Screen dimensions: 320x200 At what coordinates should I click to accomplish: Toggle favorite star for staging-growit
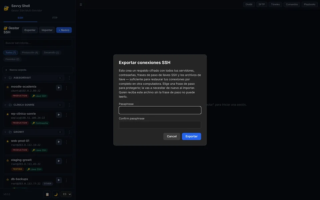[x=8, y=160]
